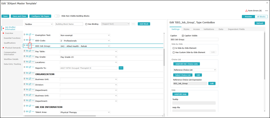Enable Is Side-by-Side Element checkbox
The height and width of the screenshot is (118, 270).
click(x=174, y=48)
